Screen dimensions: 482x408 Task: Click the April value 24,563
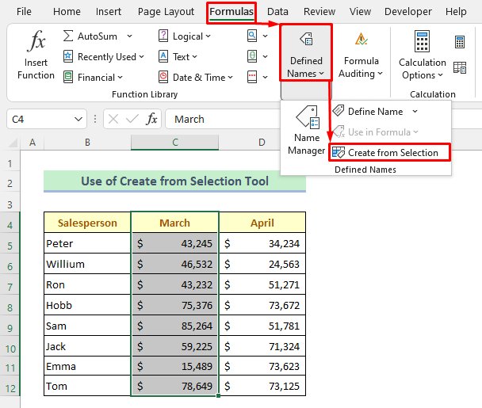tap(262, 264)
